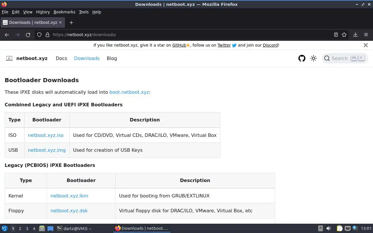Open the Docs navigation link
This screenshot has width=373, height=233.
[61, 58]
